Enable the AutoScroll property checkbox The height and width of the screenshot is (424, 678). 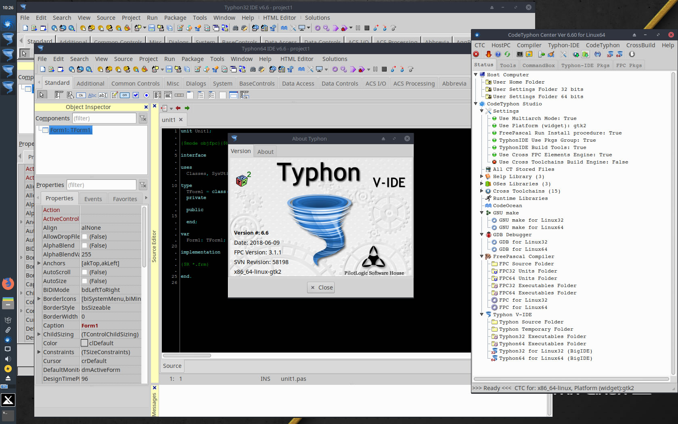click(x=85, y=272)
